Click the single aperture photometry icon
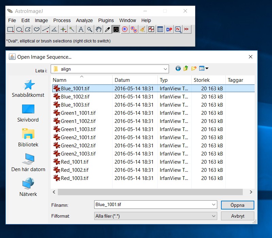272x238 pixels. coord(125,29)
